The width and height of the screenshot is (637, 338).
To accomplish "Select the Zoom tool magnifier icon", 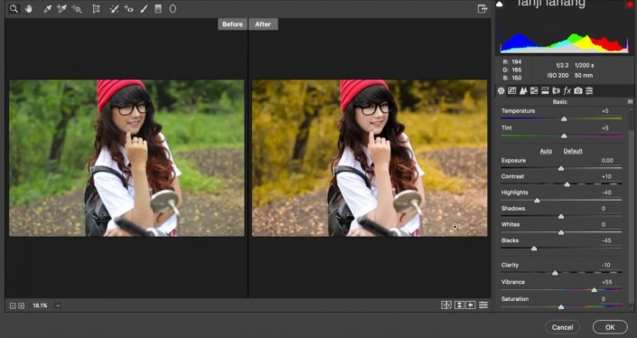I will (14, 8).
